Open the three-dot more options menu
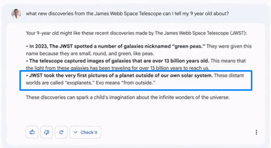 [256, 133]
